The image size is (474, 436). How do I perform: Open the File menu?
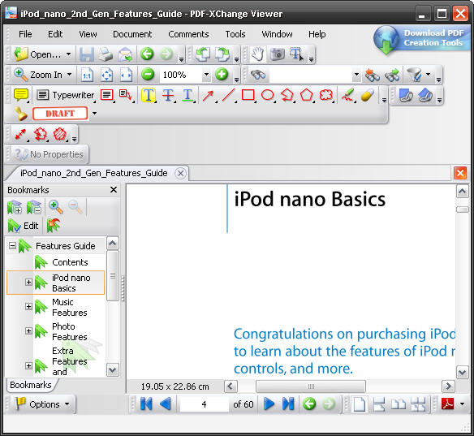(x=25, y=34)
